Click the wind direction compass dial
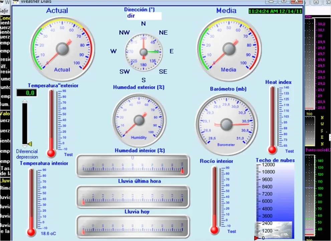 (144, 52)
